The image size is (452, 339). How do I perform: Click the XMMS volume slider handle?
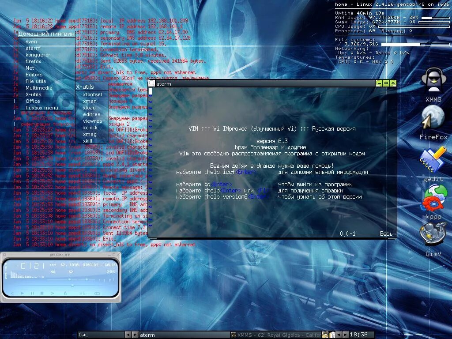coord(69,279)
